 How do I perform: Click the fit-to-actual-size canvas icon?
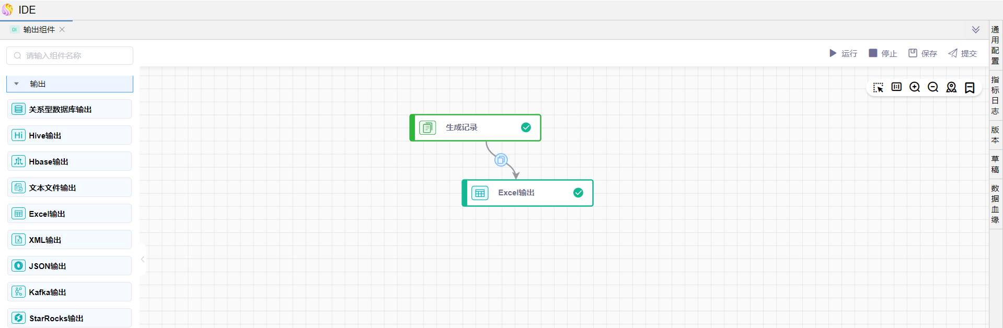coord(896,87)
